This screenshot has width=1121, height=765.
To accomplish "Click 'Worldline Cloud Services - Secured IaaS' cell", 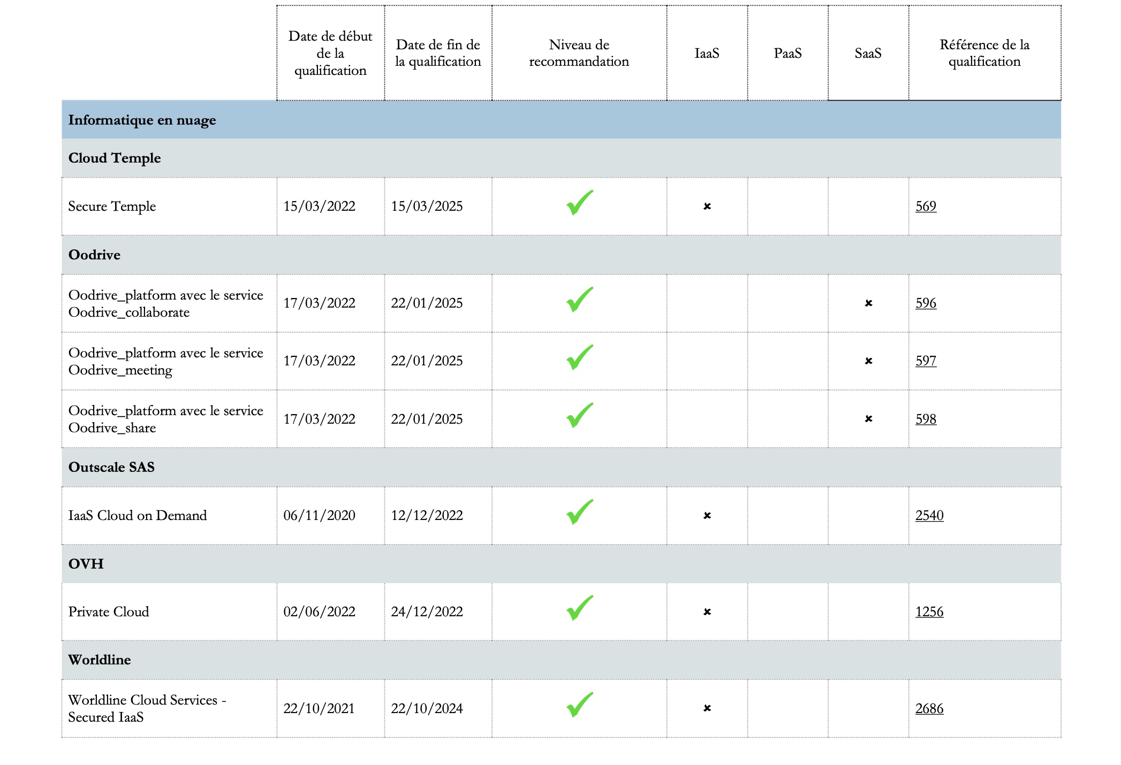I will (x=169, y=709).
